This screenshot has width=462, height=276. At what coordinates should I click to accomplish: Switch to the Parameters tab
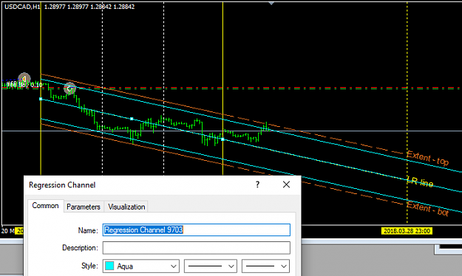84,207
